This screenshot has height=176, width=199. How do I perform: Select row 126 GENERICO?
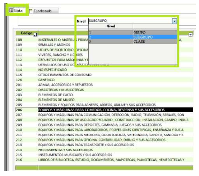click(x=104, y=80)
